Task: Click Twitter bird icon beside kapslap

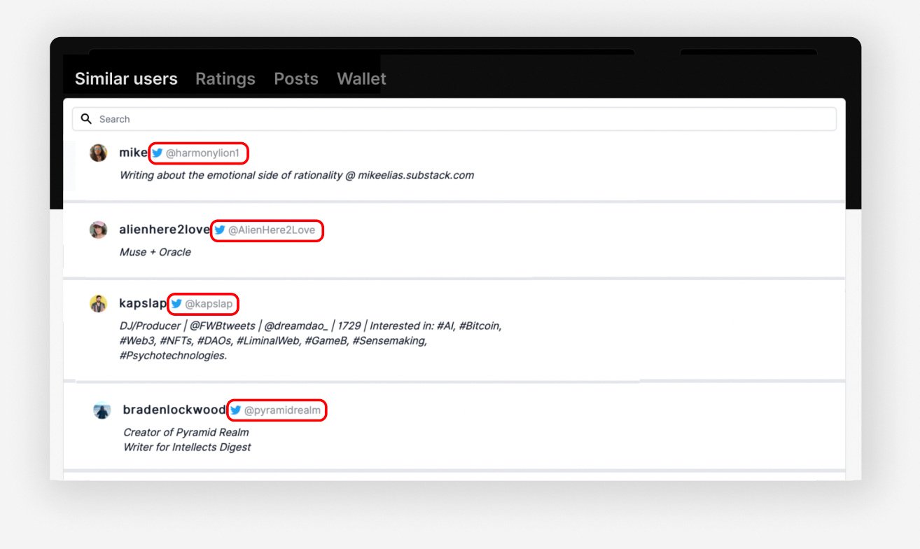Action: click(176, 304)
